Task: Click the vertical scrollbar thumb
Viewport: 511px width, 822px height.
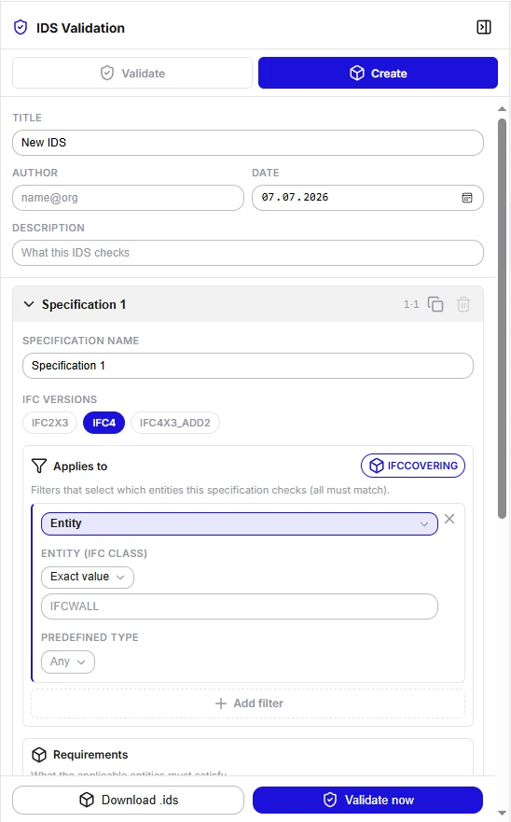Action: [x=502, y=318]
